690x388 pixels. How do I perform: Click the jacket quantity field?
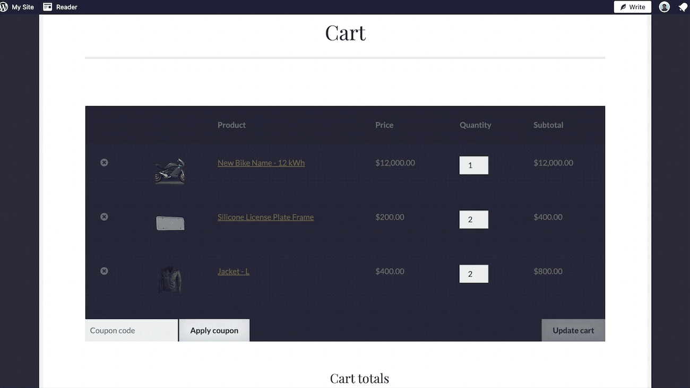pos(473,274)
